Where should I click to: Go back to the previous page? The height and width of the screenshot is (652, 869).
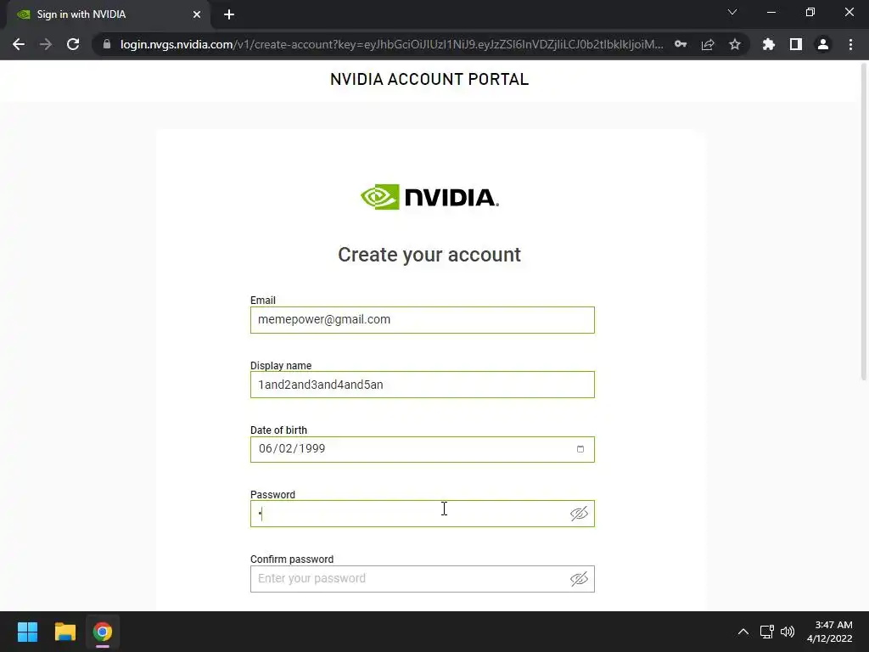[x=19, y=44]
